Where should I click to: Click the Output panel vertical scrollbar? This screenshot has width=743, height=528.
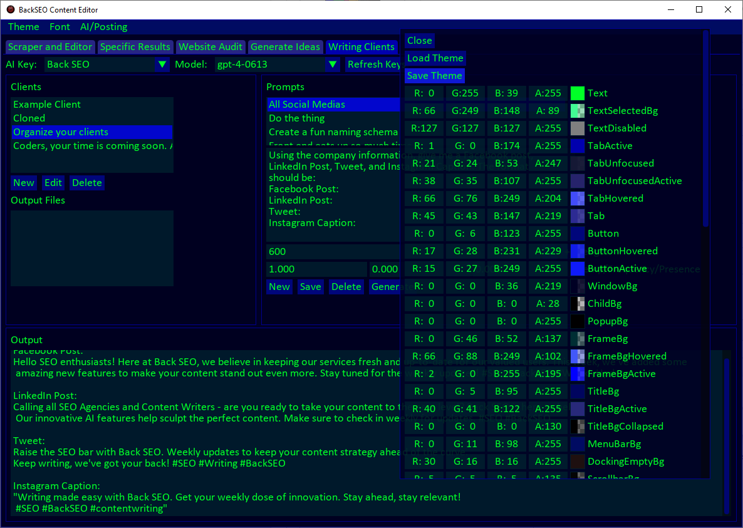coord(727,436)
